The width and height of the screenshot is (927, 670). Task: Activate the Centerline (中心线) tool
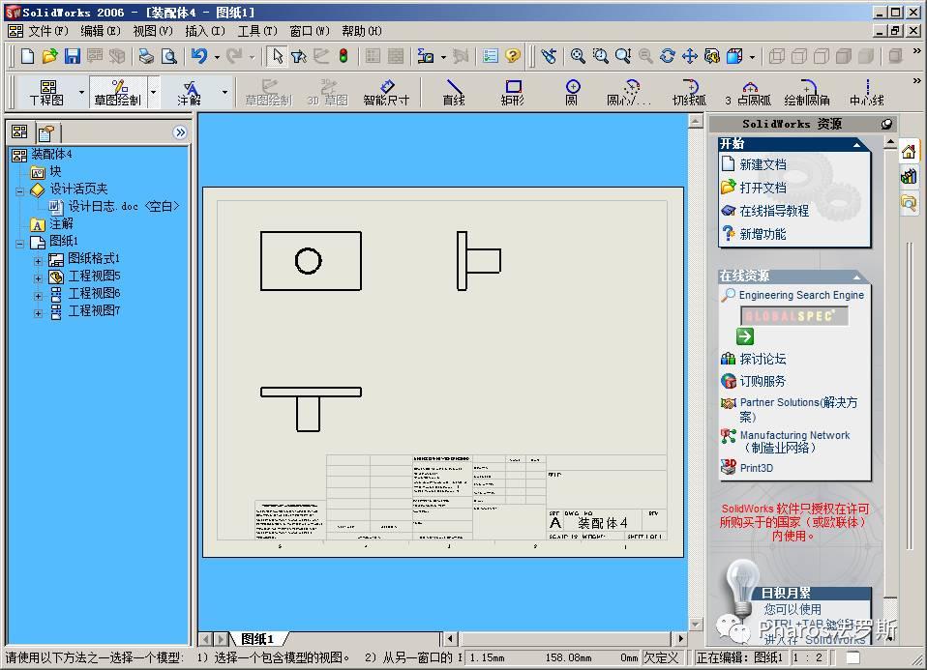click(866, 93)
